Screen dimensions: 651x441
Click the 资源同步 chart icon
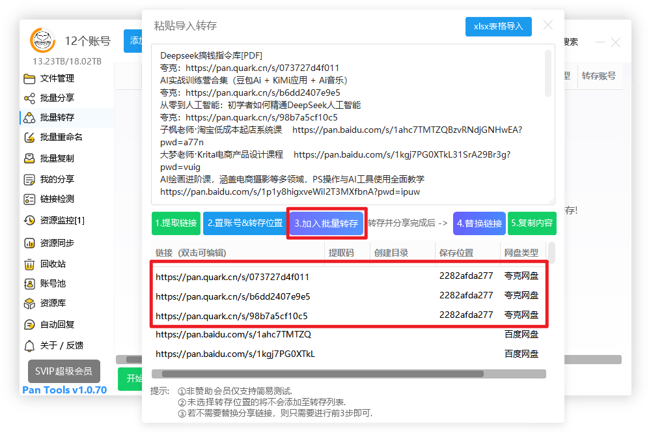[29, 243]
